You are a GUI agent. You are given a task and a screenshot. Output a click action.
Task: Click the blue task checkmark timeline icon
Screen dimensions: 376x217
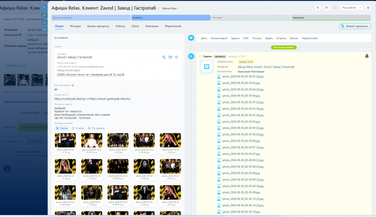pyautogui.click(x=191, y=56)
